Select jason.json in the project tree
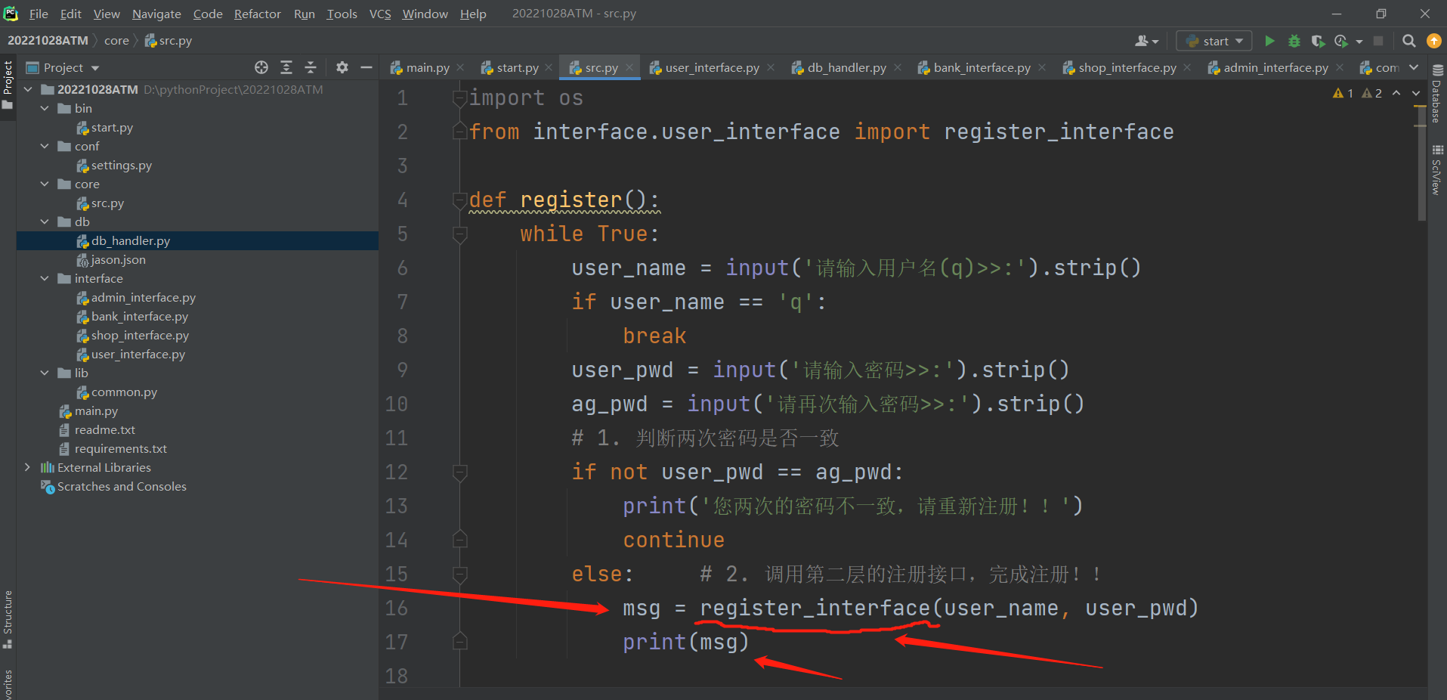This screenshot has width=1447, height=700. (x=118, y=259)
